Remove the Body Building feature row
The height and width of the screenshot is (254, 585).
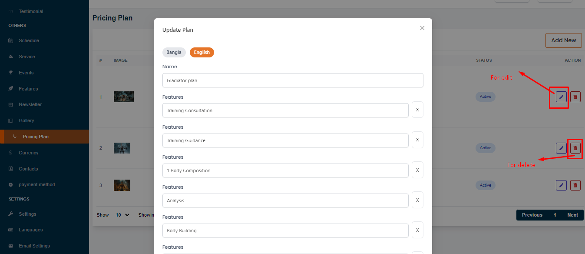point(417,230)
